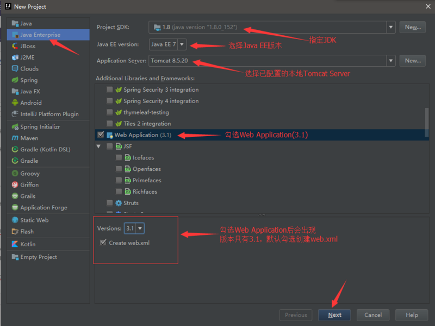435x326 pixels.
Task: Enable Spring Security 3 integration checkbox
Action: point(110,90)
